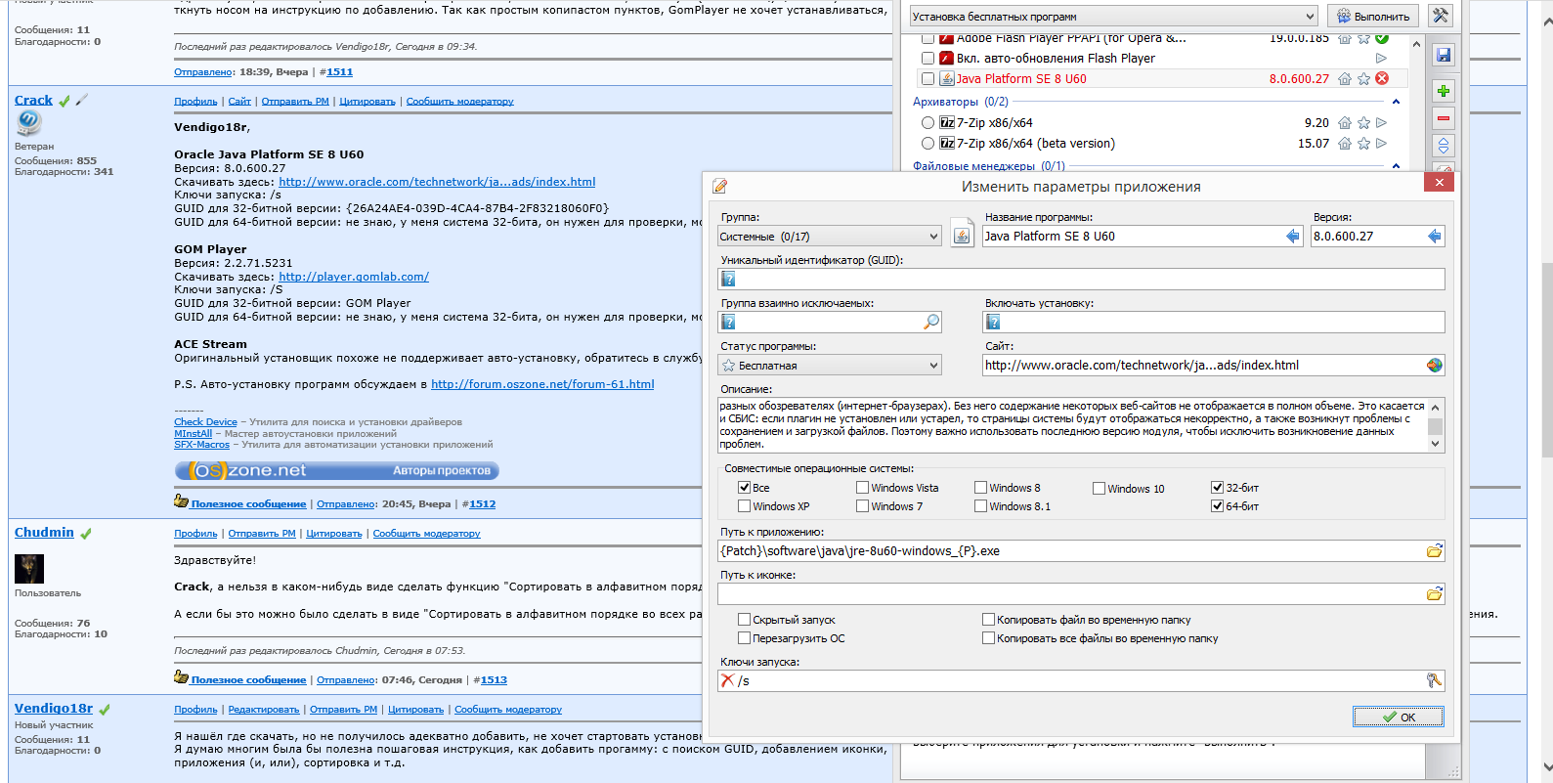Enable the Windows 10 checkbox

click(1099, 489)
